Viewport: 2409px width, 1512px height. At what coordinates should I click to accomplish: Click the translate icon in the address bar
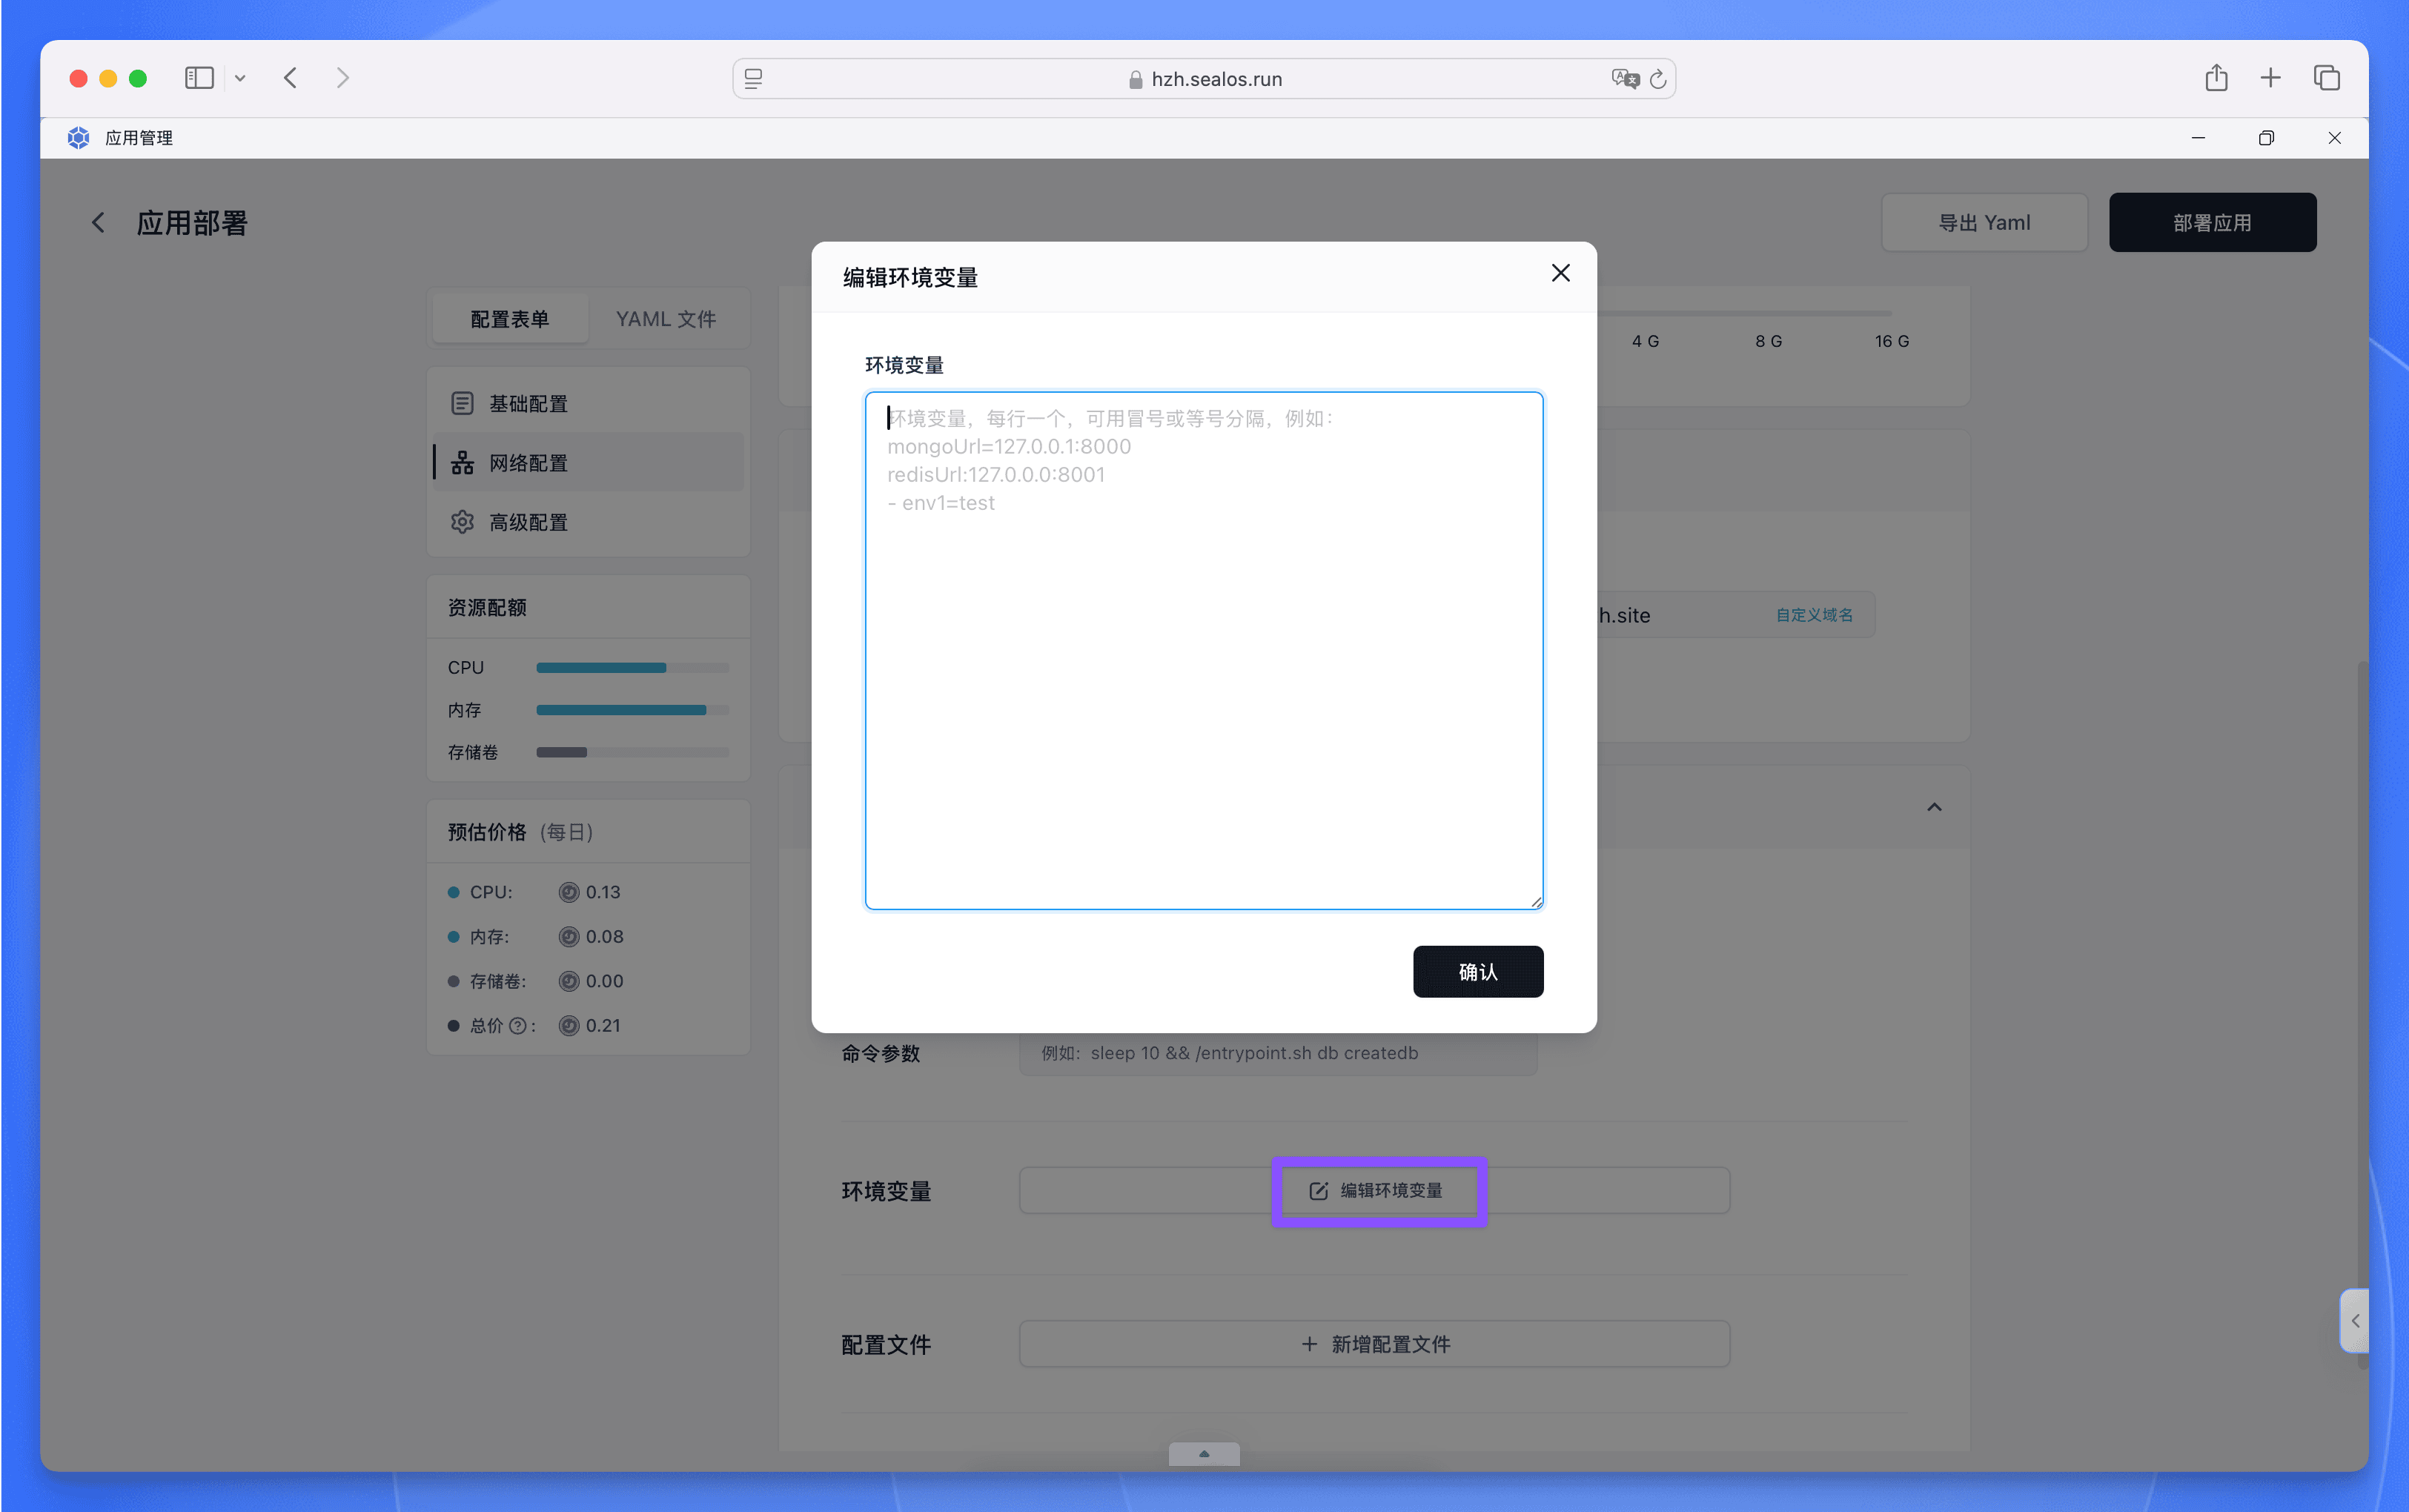[1624, 78]
